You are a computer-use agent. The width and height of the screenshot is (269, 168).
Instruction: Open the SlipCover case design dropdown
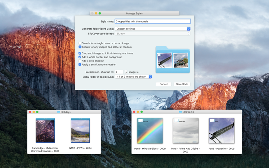click(153, 34)
